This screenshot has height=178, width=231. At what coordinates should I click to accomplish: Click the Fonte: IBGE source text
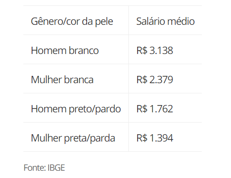pyautogui.click(x=44, y=168)
